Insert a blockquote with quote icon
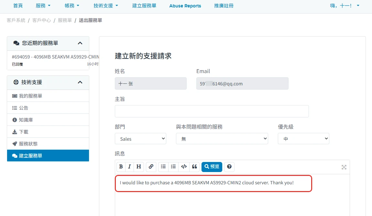Image resolution: width=372 pixels, height=216 pixels. 194,167
